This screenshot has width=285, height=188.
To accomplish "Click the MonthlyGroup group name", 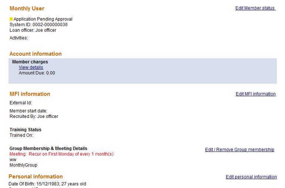I will click(x=23, y=165).
